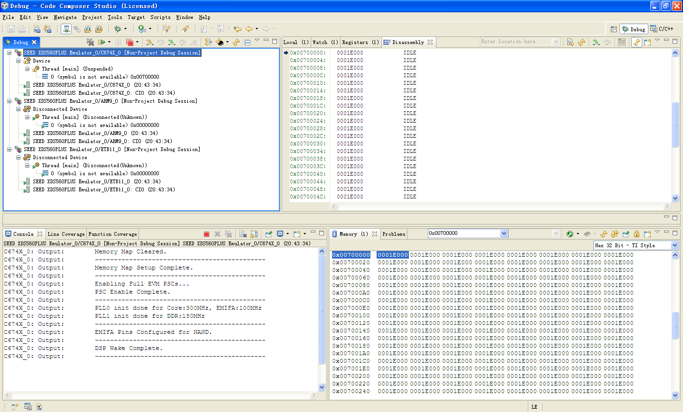Switch to the Problems tab
The image size is (683, 412).
[394, 234]
